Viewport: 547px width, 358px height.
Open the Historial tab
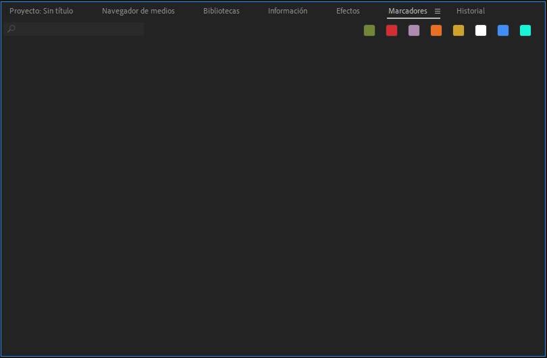pyautogui.click(x=470, y=11)
